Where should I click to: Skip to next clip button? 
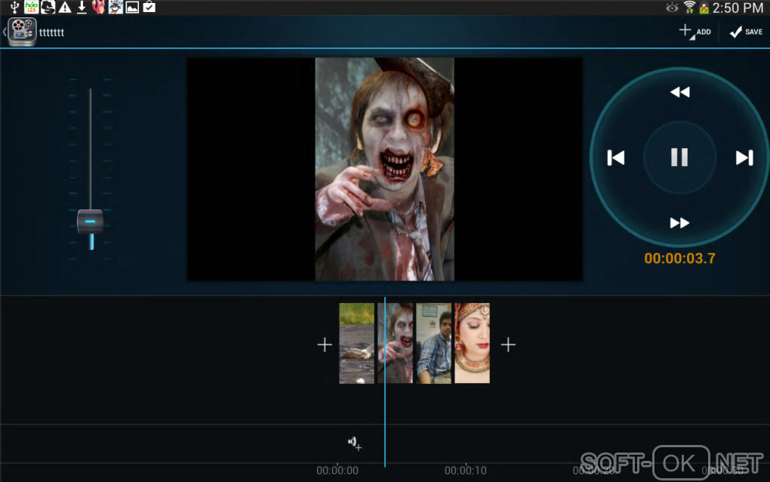pos(744,158)
